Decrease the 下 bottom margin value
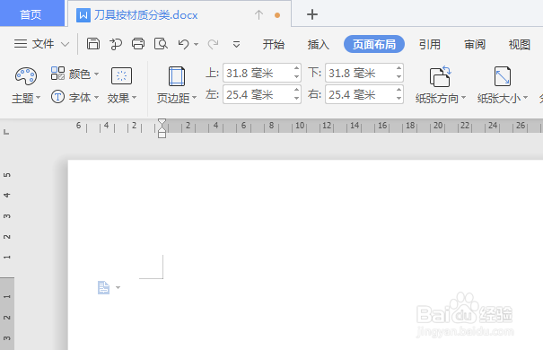Viewport: 543px width, 350px height. (x=398, y=77)
